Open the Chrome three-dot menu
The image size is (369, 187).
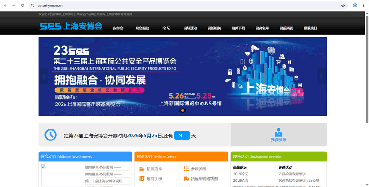(363, 6)
